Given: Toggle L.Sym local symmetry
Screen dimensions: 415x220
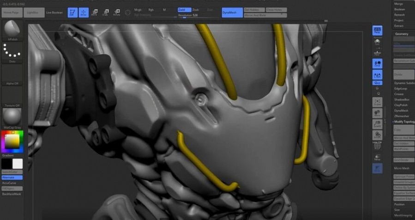Looking at the screenshot, I should [x=377, y=75].
